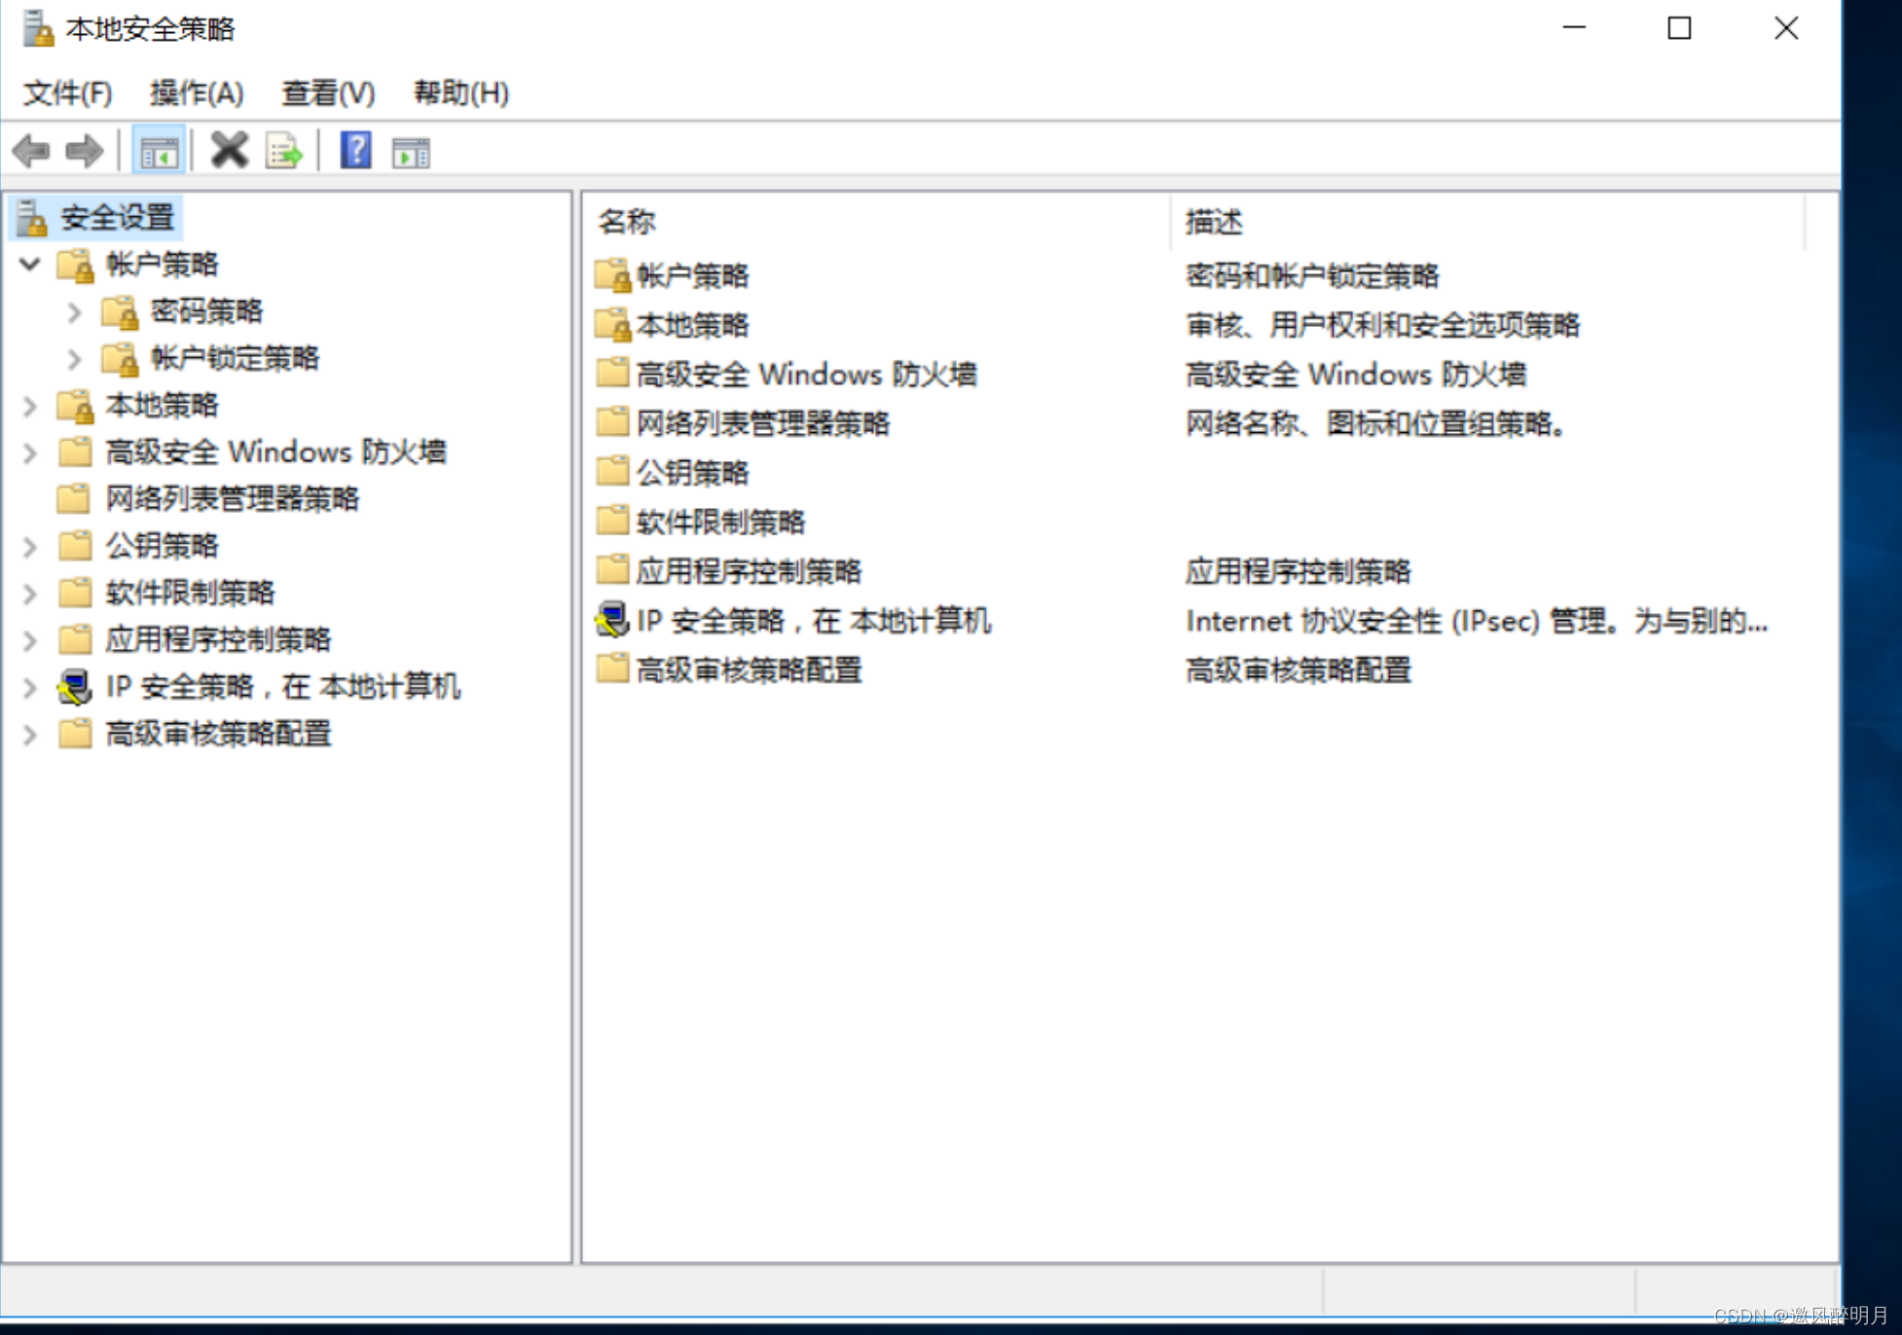Toggle the show/hide action pane icon

pos(410,152)
